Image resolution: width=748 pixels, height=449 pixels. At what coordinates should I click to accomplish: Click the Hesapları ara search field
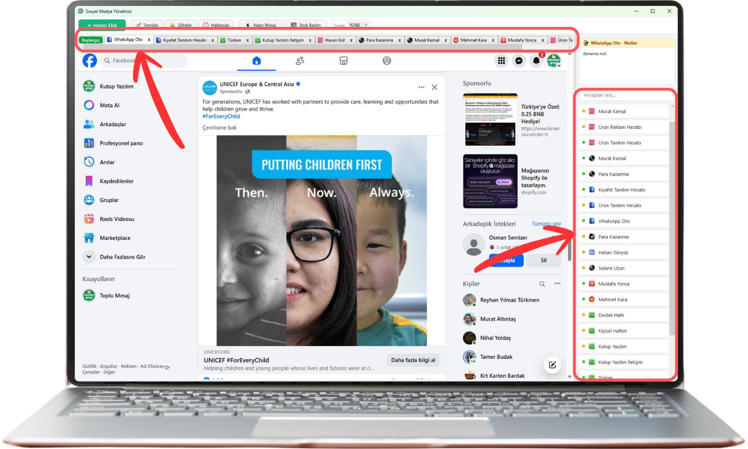click(626, 95)
